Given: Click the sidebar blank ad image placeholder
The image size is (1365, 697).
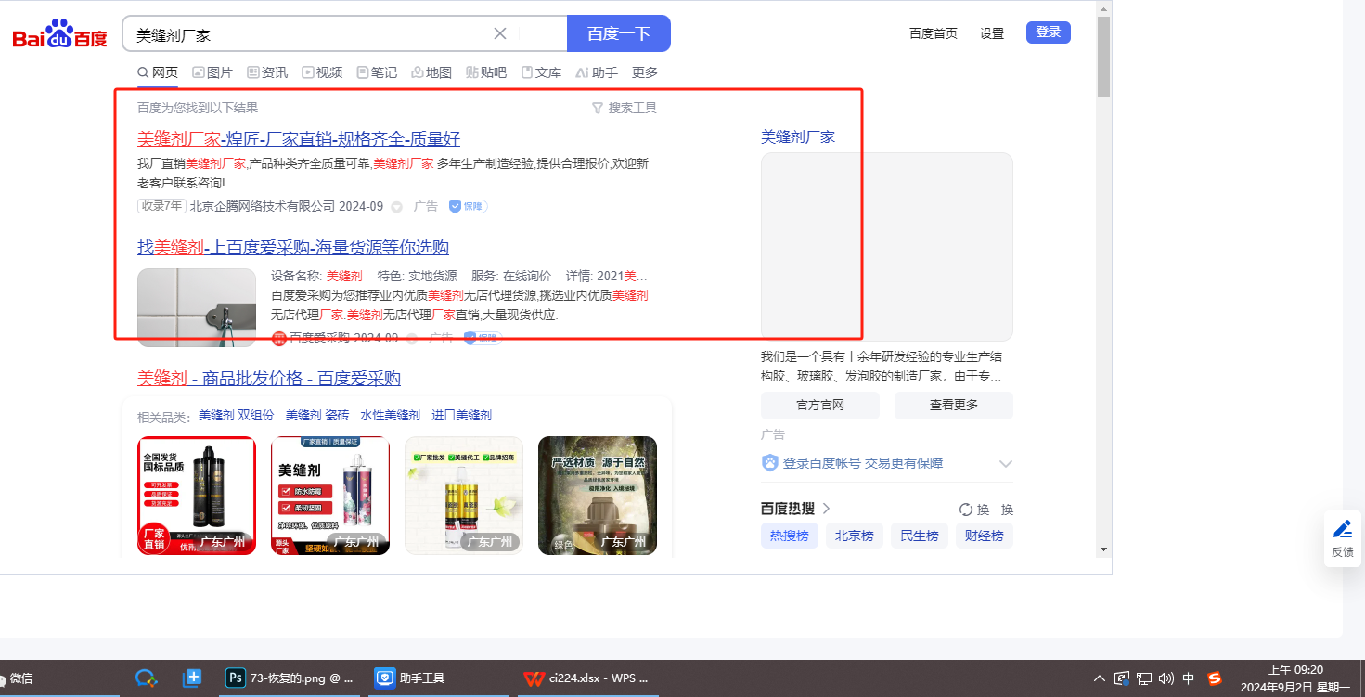Looking at the screenshot, I should pyautogui.click(x=887, y=247).
